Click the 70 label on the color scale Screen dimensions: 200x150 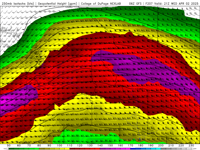click(29, 145)
